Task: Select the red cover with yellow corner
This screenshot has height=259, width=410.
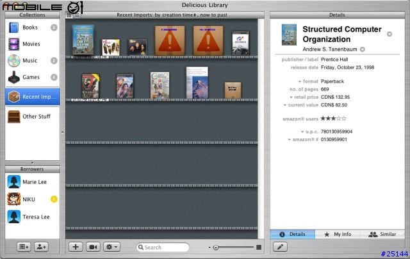Action: tap(90, 86)
